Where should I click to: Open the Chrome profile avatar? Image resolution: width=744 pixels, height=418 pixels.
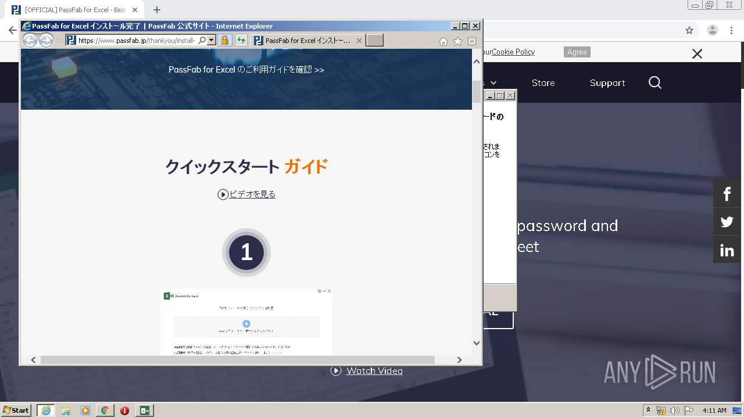coord(712,30)
